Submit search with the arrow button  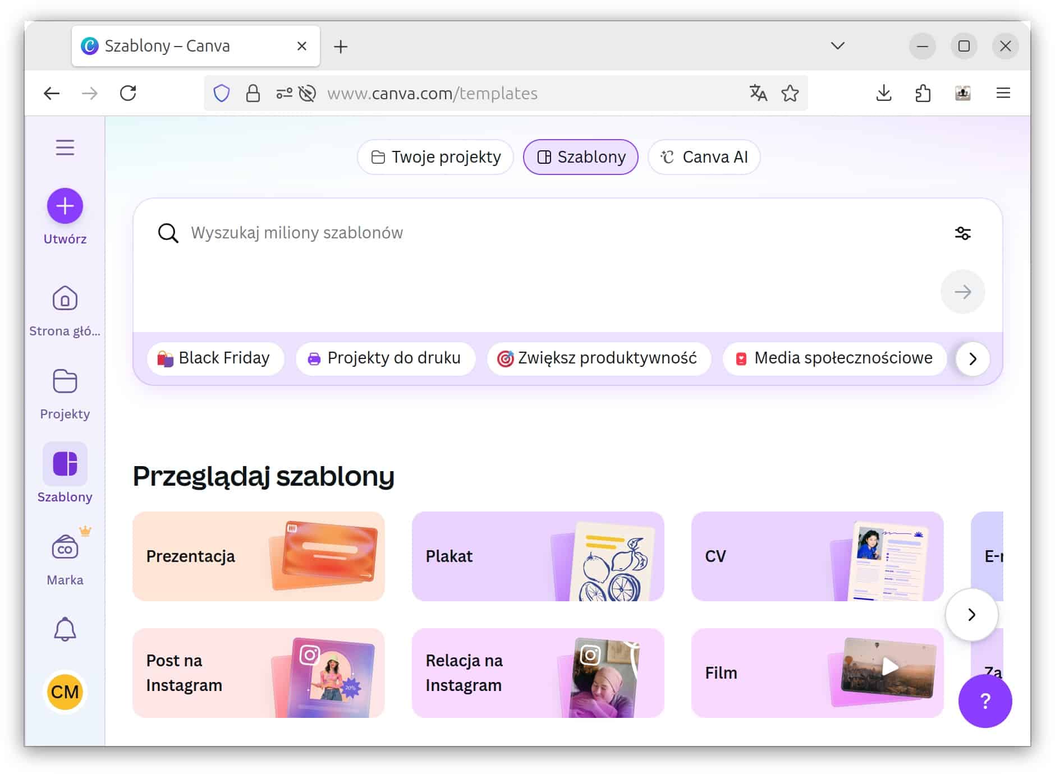(x=963, y=292)
